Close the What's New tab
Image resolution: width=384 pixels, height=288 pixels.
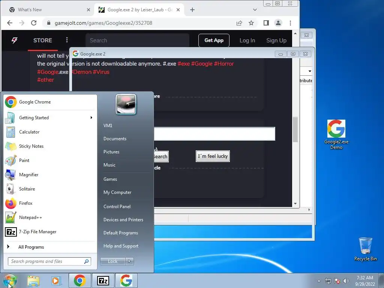(88, 10)
